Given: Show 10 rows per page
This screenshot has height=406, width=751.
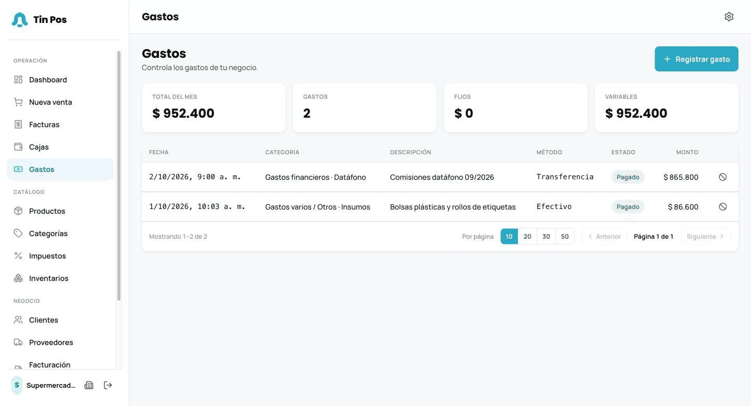Looking at the screenshot, I should tap(509, 237).
